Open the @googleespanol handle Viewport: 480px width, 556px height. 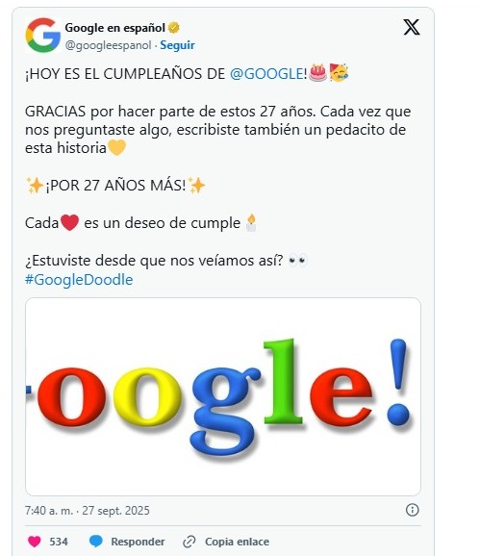108,45
